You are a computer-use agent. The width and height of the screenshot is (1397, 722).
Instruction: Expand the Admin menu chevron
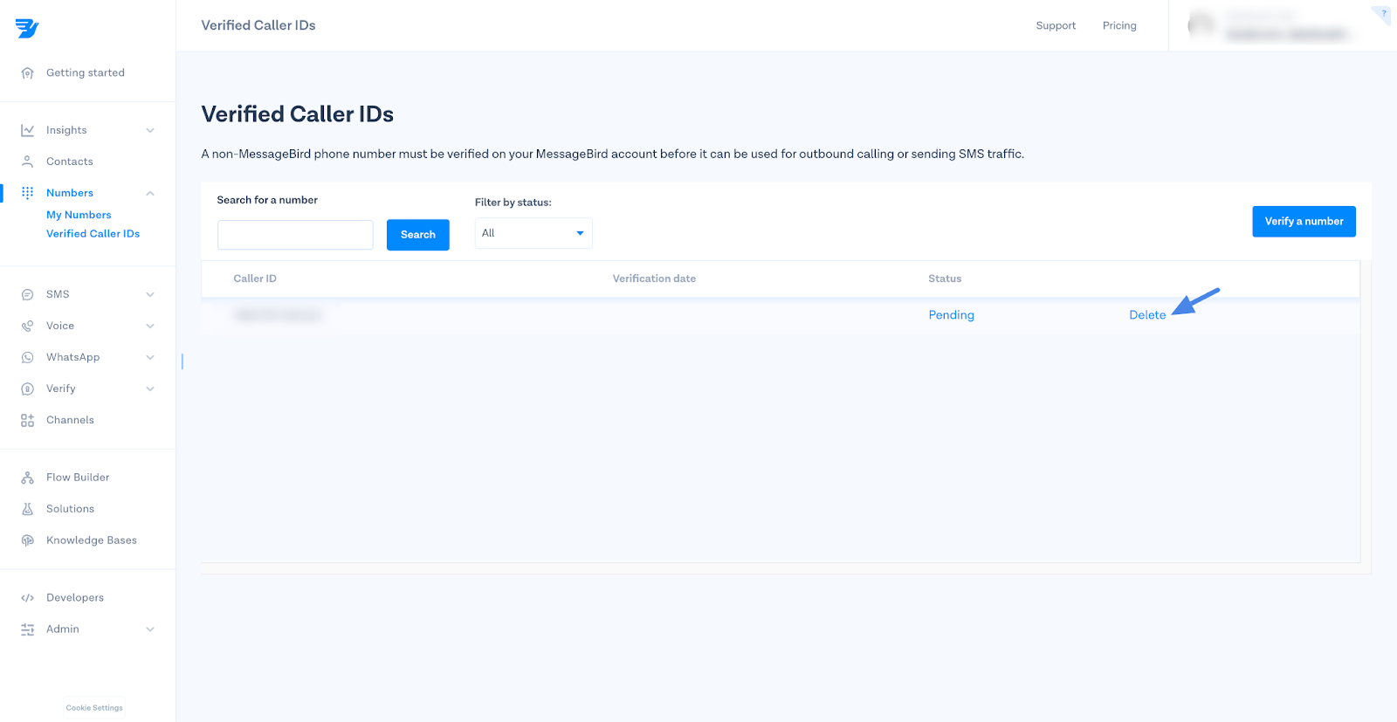click(150, 629)
